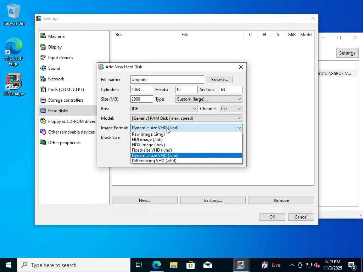Viewport: 363px width, 272px height.
Task: Choose Differencing VHD (.vhd) option
Action: [186, 161]
